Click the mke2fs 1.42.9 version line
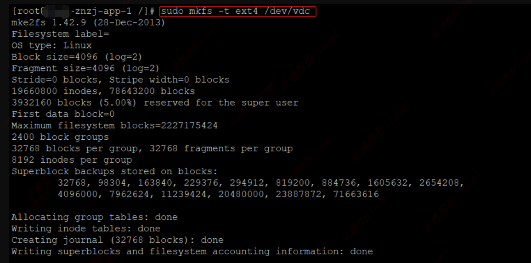 [88, 23]
